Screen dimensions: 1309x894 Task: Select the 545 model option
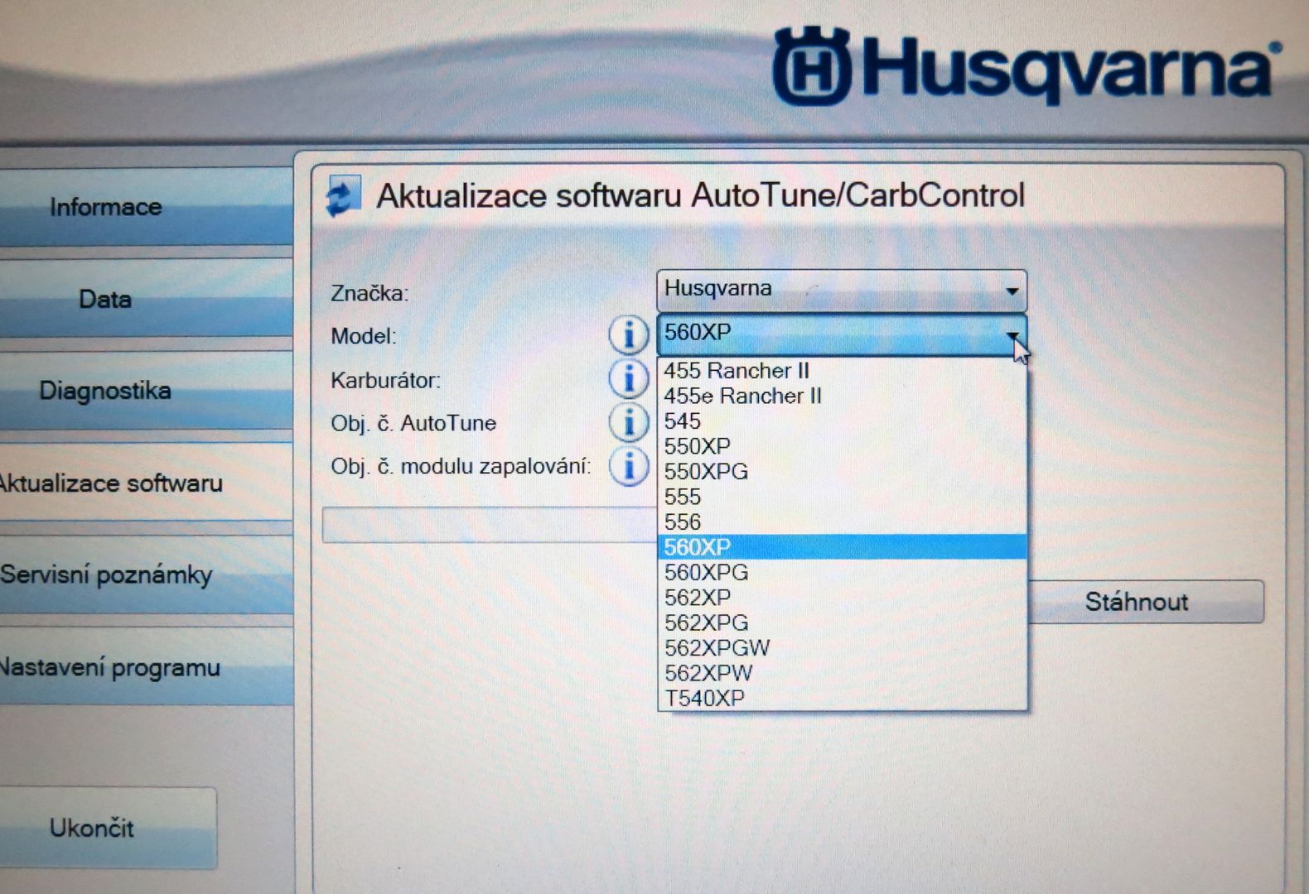click(x=682, y=421)
